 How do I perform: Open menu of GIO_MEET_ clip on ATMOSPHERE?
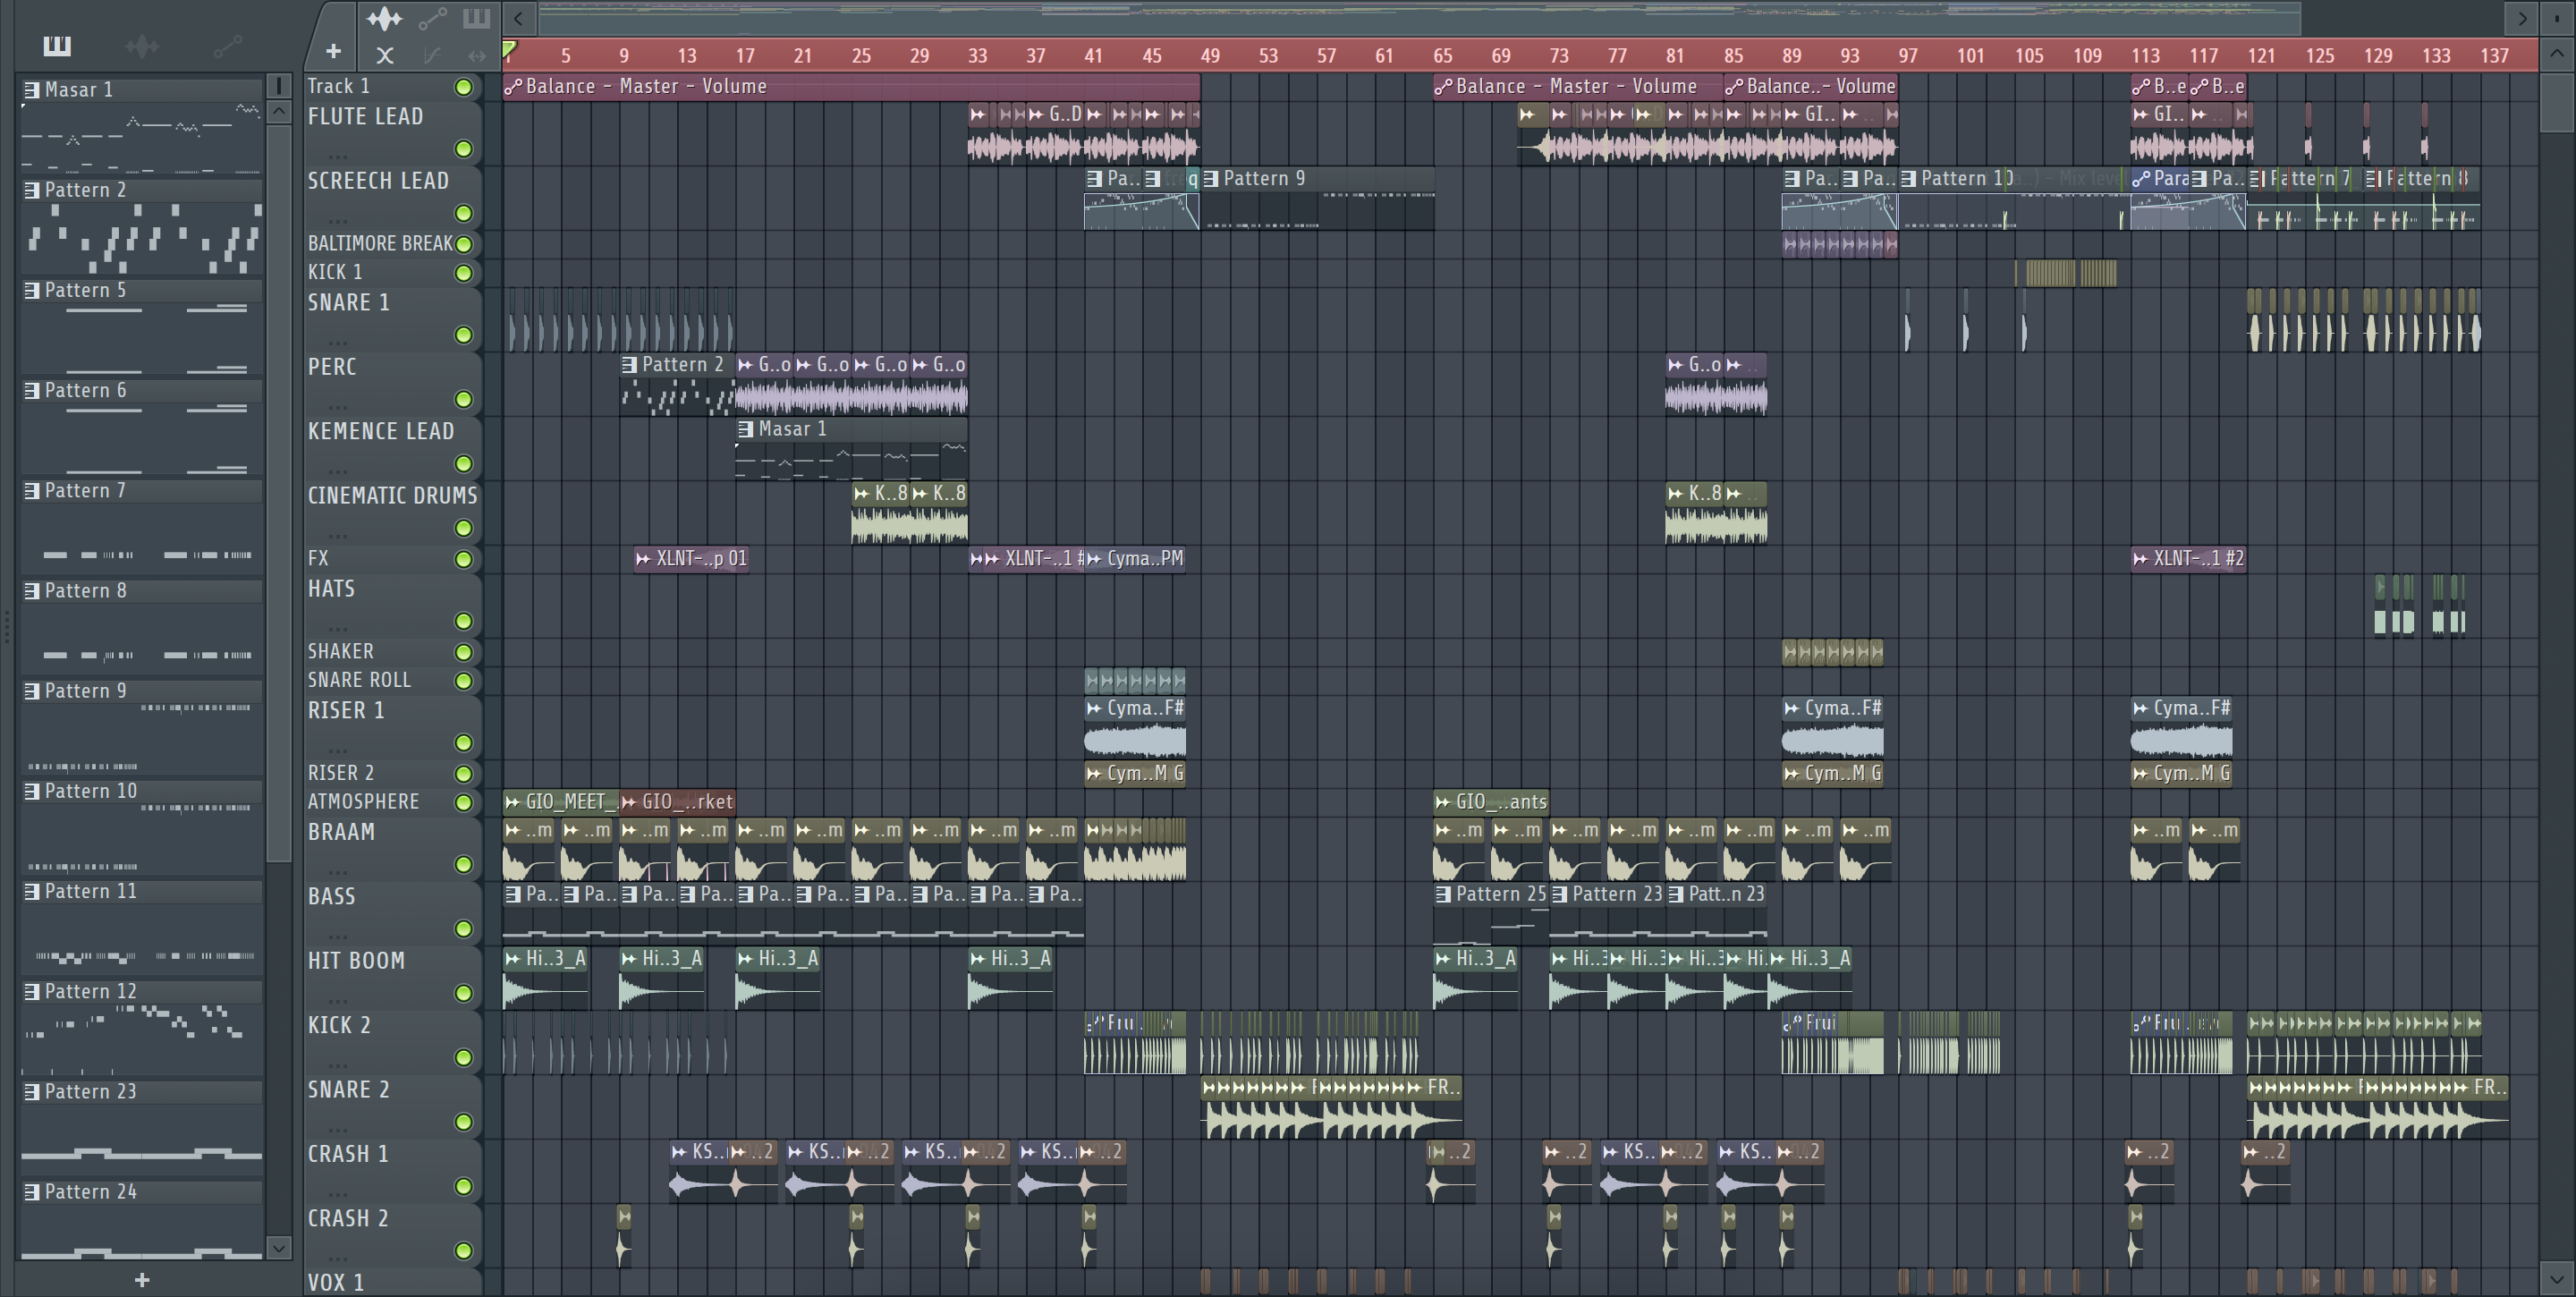tap(513, 802)
